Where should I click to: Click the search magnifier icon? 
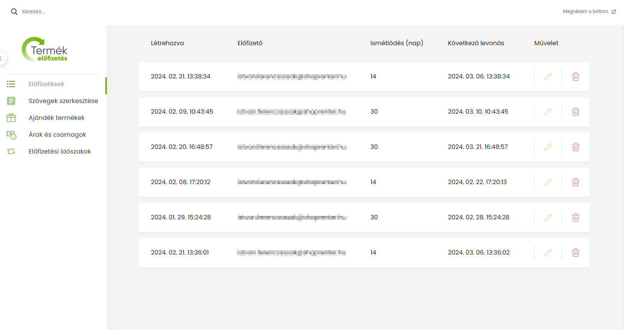point(14,11)
